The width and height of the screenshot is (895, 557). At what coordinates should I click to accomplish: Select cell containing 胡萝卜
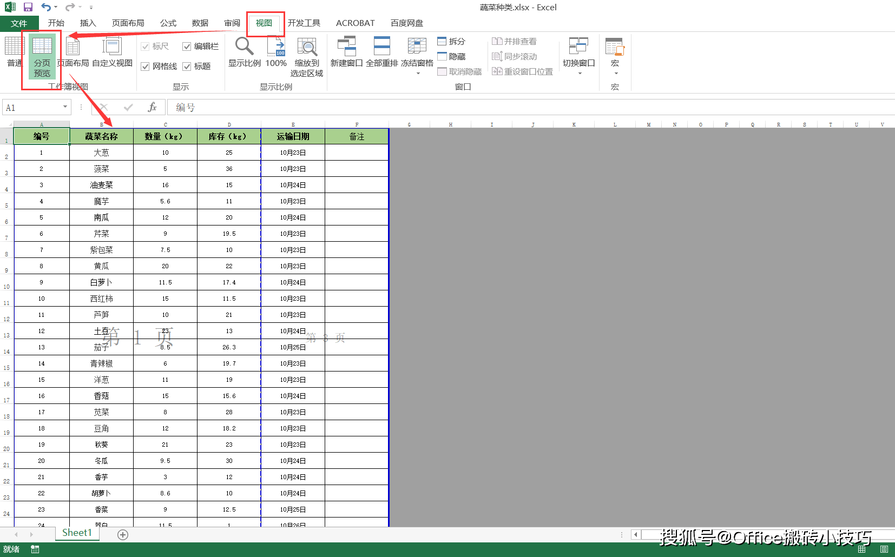coord(101,493)
